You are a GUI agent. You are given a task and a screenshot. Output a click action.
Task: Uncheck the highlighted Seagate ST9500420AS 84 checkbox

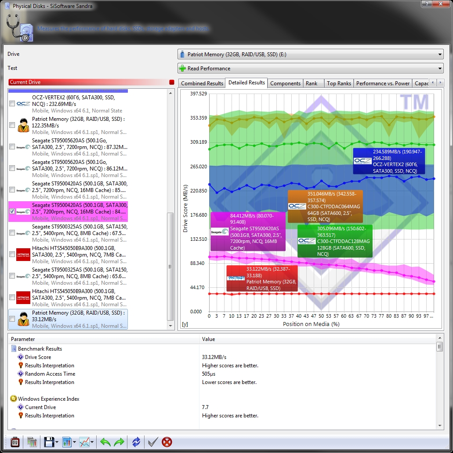12,211
